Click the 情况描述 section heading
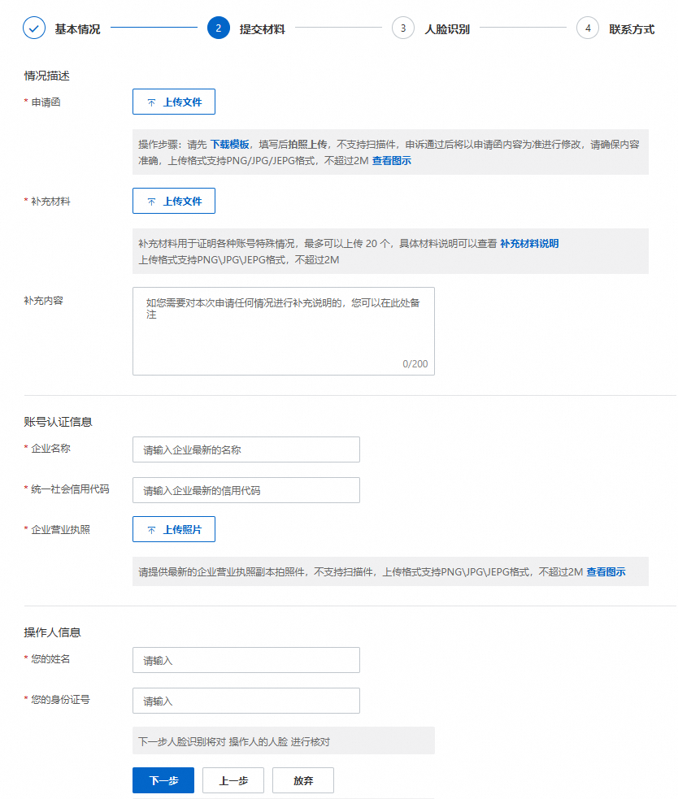The image size is (678, 799). pos(47,76)
